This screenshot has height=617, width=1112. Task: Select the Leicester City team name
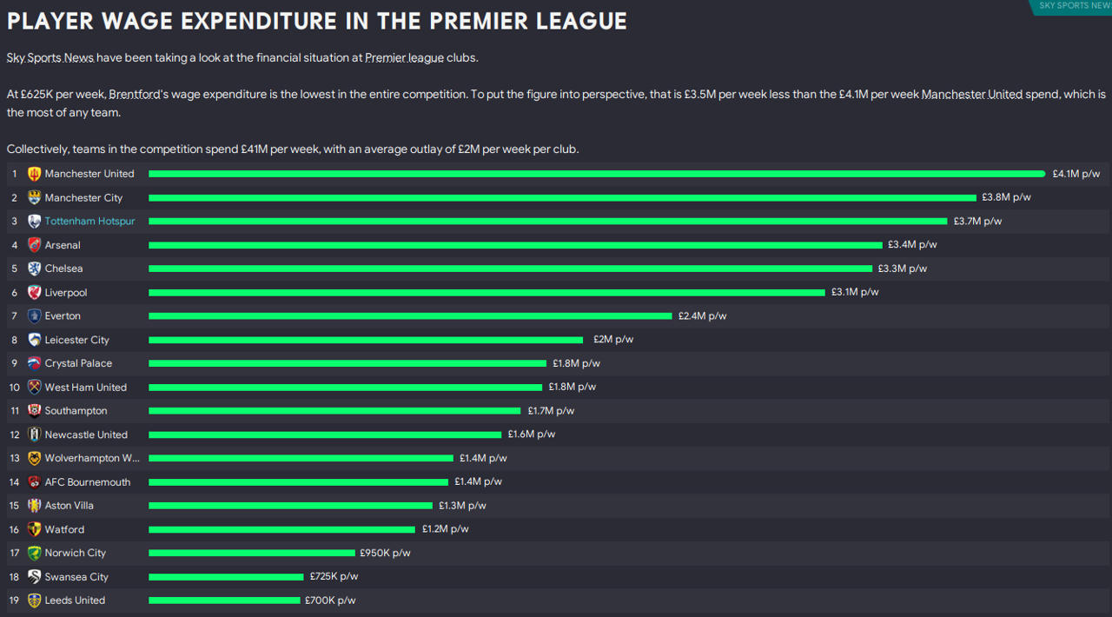[x=76, y=340]
